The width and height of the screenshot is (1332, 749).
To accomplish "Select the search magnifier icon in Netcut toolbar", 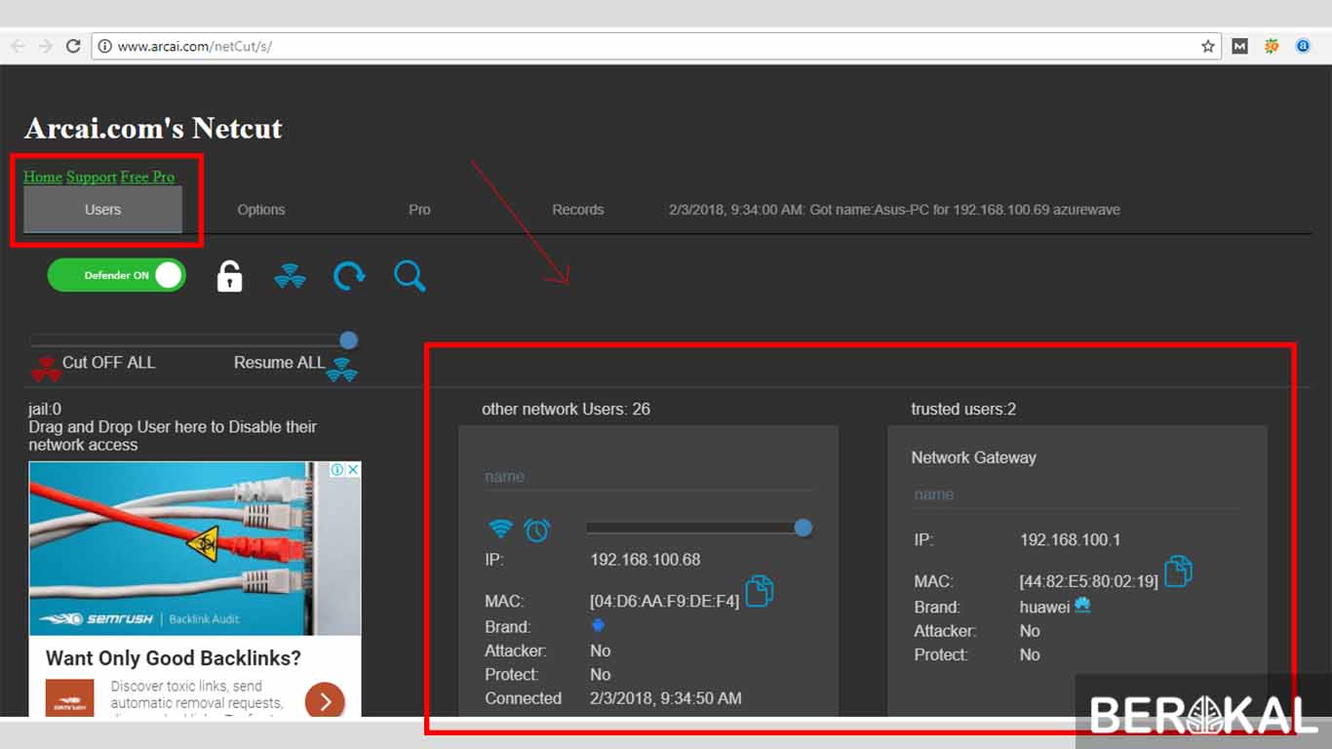I will pyautogui.click(x=410, y=276).
